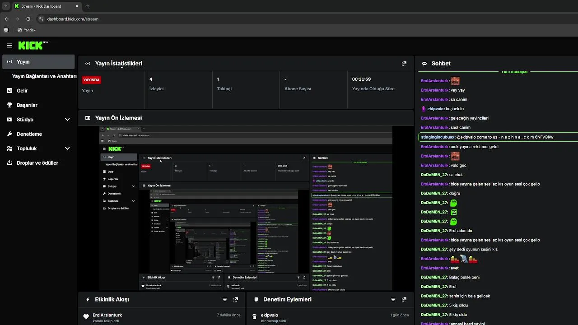The image size is (578, 325).
Task: Open Yayın Bağlantısı ve Anahtarı page
Action: [x=44, y=76]
